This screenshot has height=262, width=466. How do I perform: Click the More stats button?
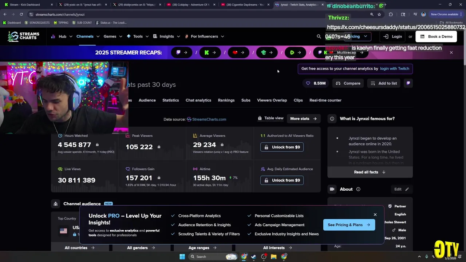(304, 119)
